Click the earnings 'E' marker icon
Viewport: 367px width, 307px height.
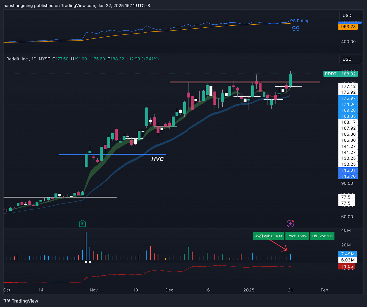(x=82, y=223)
